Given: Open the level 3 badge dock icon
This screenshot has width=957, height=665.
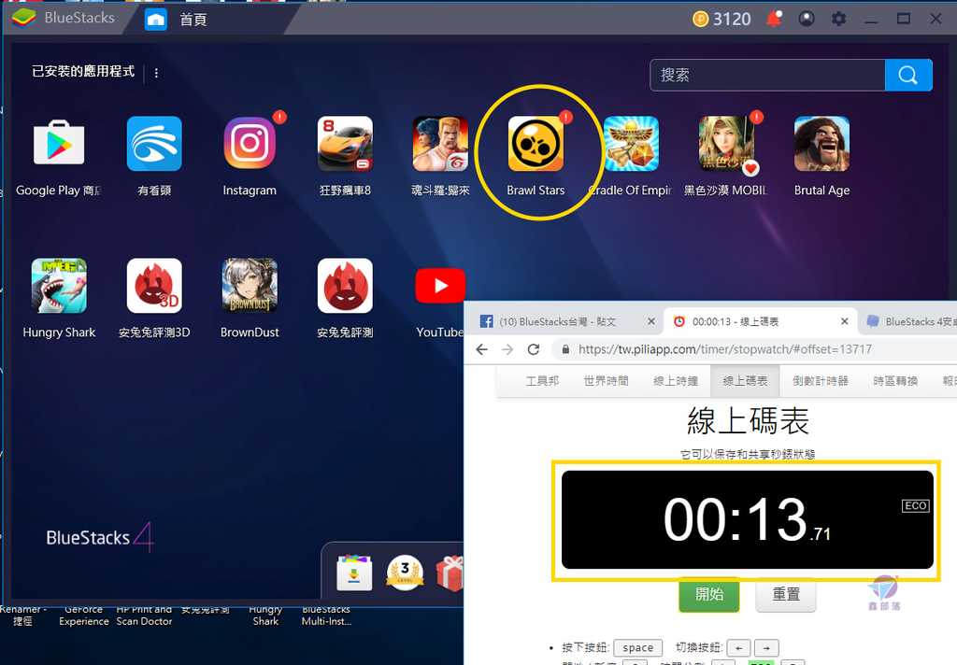Looking at the screenshot, I should click(405, 573).
